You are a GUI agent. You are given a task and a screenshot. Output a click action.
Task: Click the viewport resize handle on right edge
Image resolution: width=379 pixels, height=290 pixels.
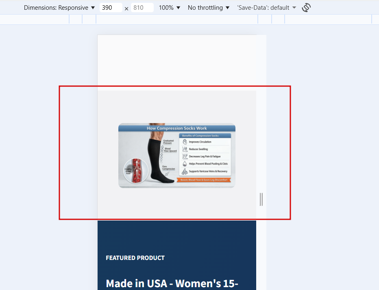click(261, 199)
